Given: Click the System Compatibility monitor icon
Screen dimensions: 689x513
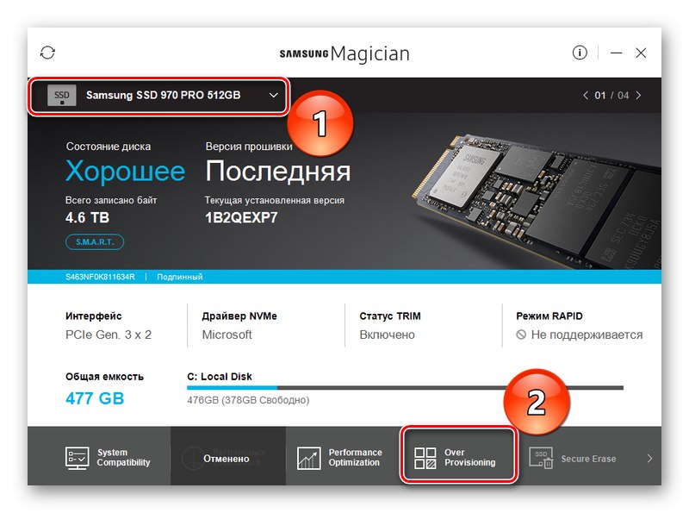Looking at the screenshot, I should [x=77, y=458].
